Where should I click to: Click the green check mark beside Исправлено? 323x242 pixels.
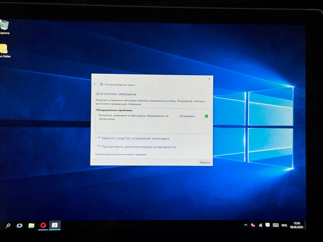click(x=206, y=116)
